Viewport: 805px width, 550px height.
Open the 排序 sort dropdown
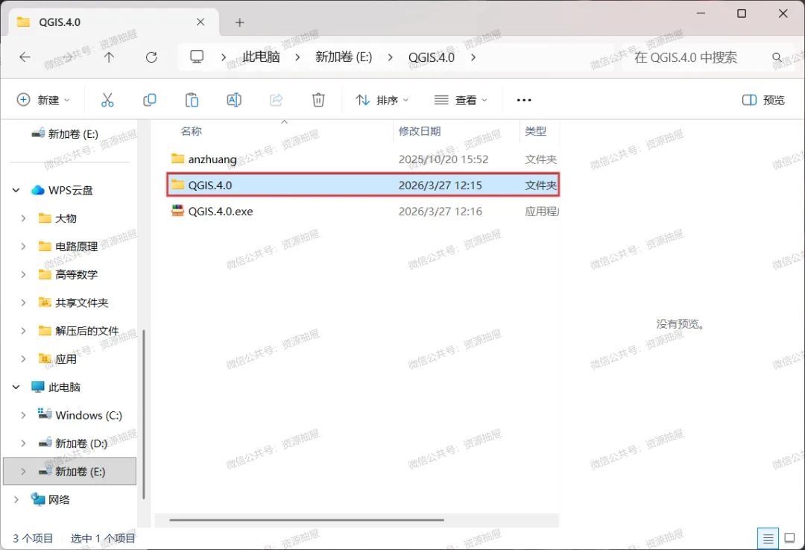(x=382, y=100)
